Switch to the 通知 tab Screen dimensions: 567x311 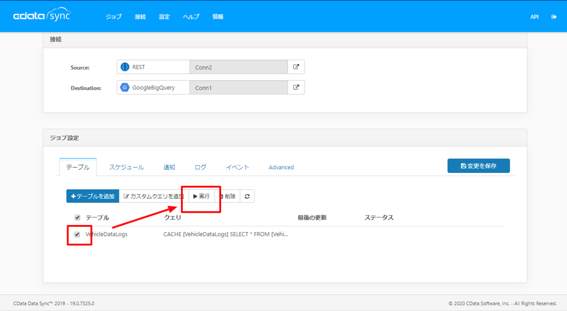(169, 167)
